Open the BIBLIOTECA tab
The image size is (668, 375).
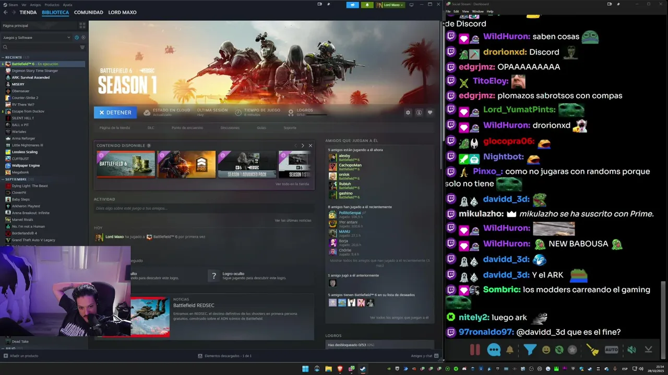coord(55,12)
